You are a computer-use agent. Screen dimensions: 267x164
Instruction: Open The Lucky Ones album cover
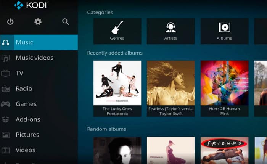pos(117,83)
